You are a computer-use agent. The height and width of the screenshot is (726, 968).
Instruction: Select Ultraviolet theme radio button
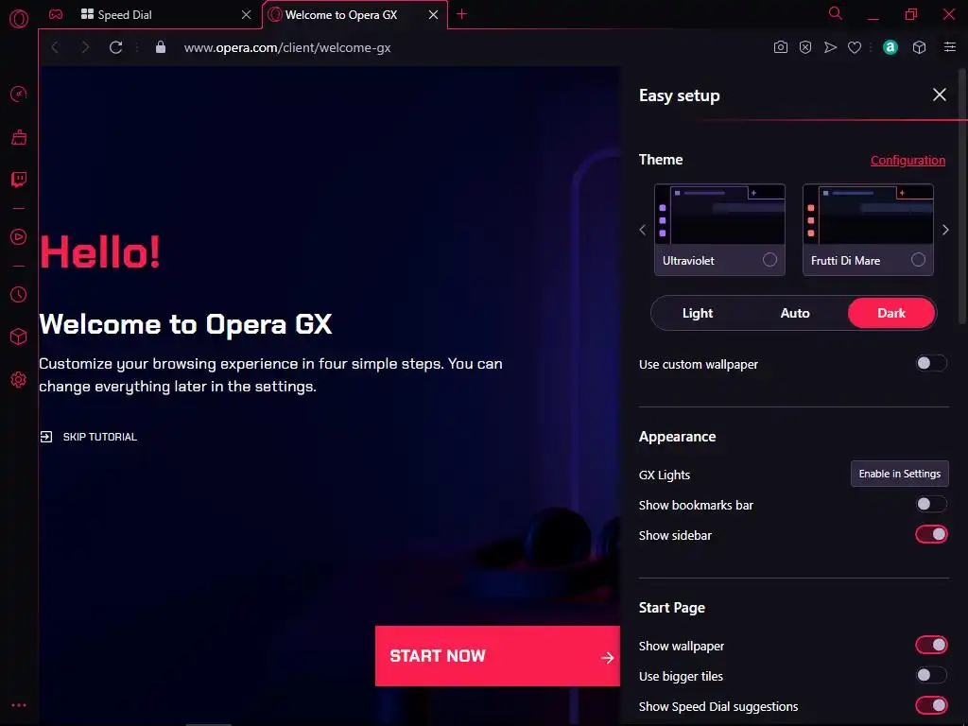tap(769, 260)
